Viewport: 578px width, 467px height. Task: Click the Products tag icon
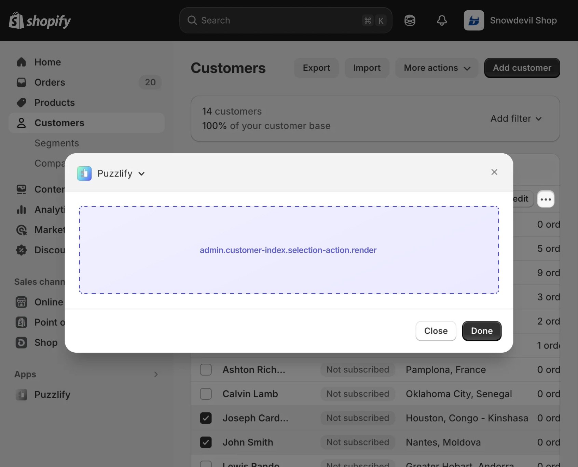22,102
